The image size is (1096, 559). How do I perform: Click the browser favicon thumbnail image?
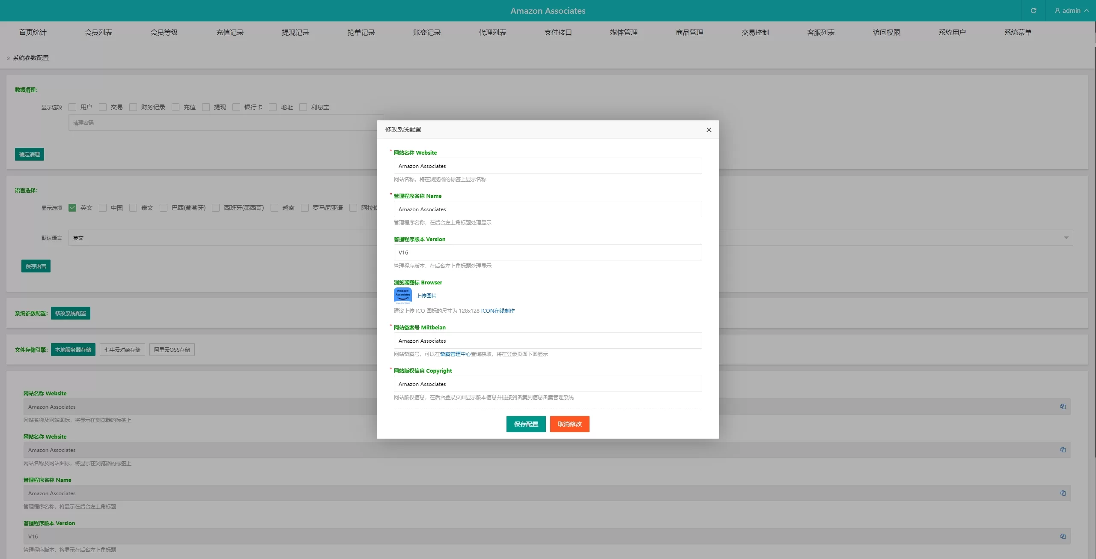(x=402, y=296)
